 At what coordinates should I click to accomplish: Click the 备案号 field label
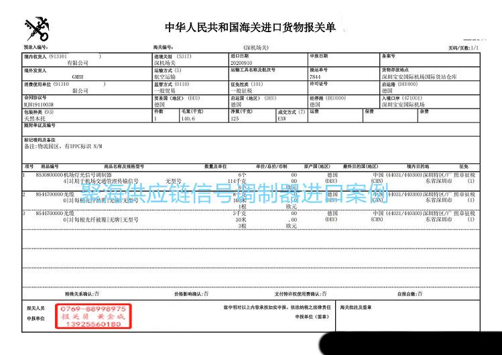(388, 56)
